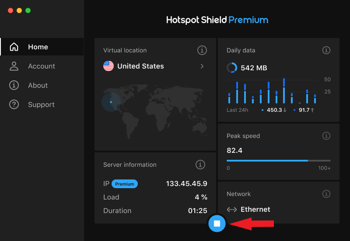The width and height of the screenshot is (350, 241).
Task: Click the Account person icon
Action: point(14,66)
